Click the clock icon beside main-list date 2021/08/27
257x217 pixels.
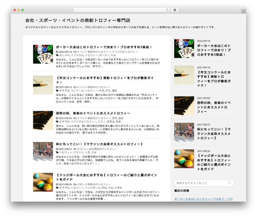[x=57, y=149]
